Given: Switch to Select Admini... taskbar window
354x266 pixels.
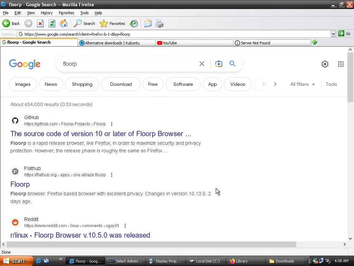Looking at the screenshot, I should coord(125,261).
